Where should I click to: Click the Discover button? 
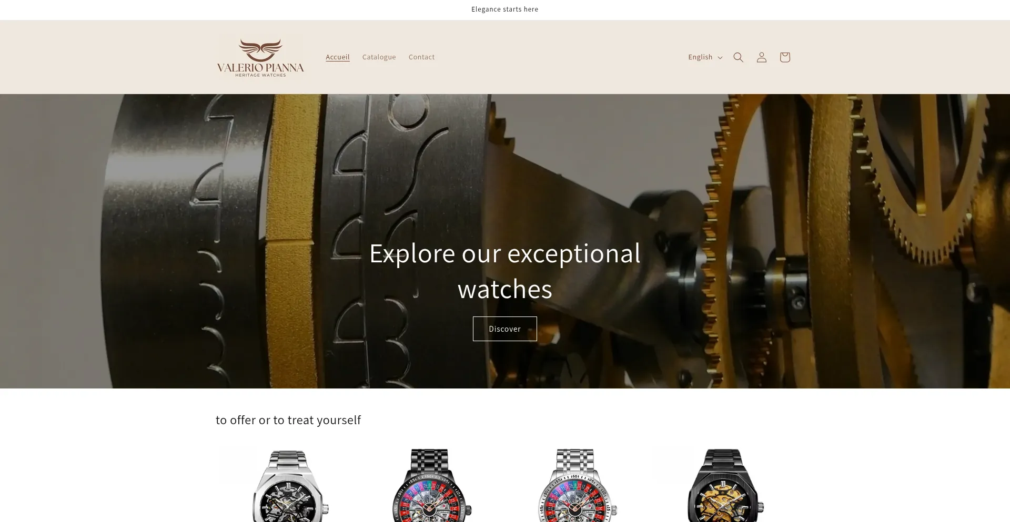504,329
